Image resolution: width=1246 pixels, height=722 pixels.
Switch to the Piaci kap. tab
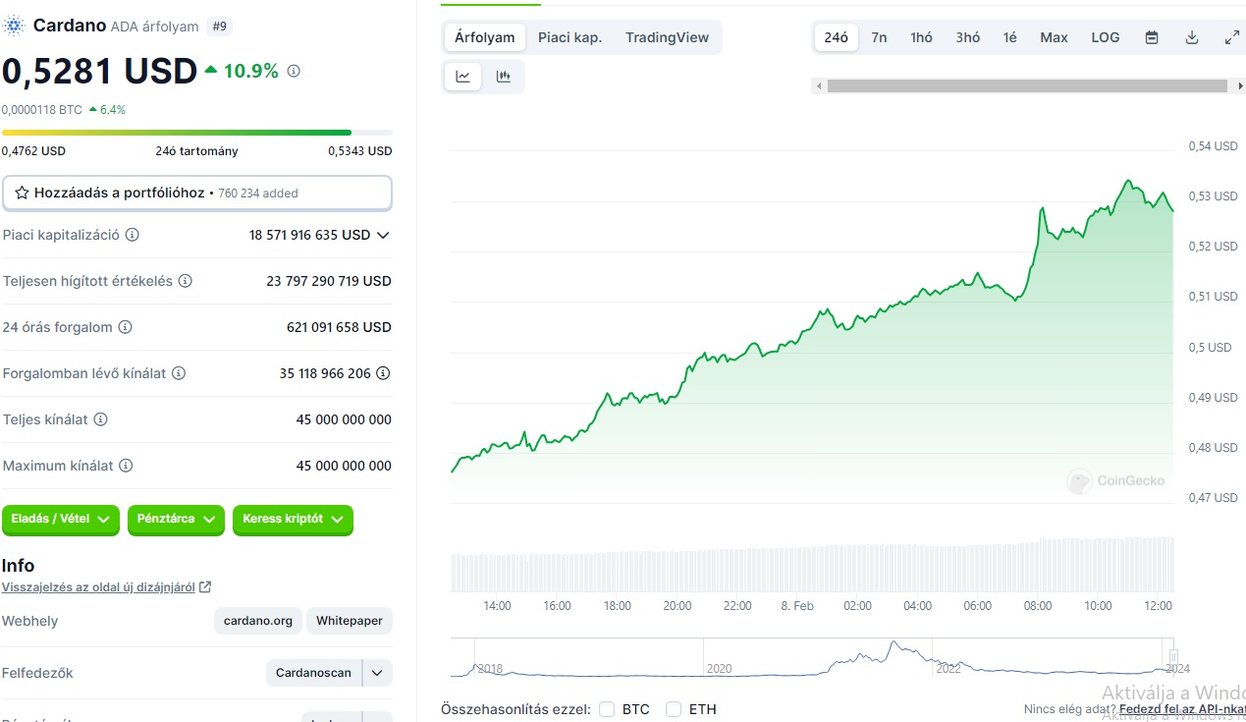click(569, 37)
